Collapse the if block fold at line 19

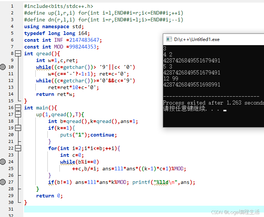[x=18, y=128]
